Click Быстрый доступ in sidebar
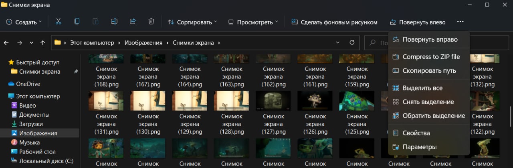This screenshot has height=168, width=513. click(x=34, y=62)
